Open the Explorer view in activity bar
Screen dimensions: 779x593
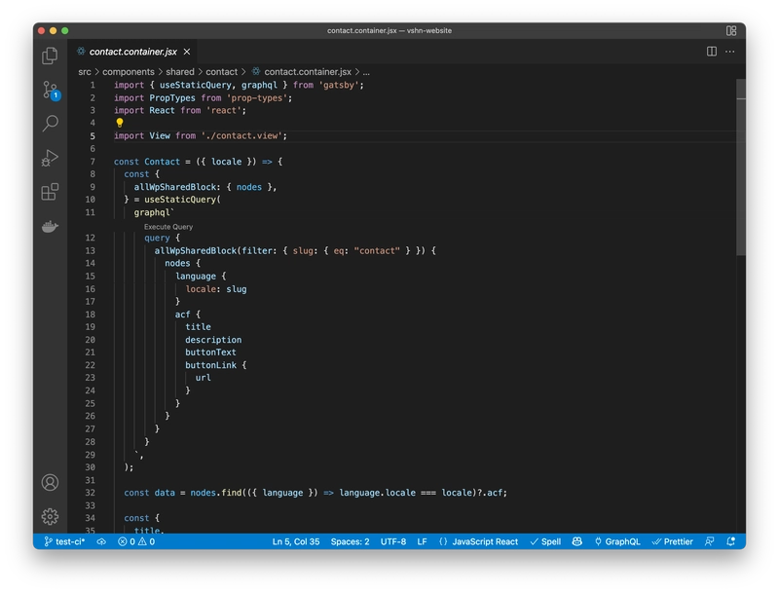click(50, 56)
